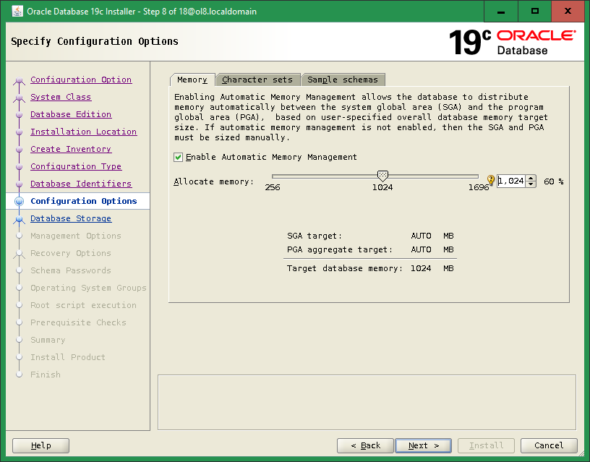Open Help for this step
This screenshot has height=462, width=590.
(x=40, y=445)
